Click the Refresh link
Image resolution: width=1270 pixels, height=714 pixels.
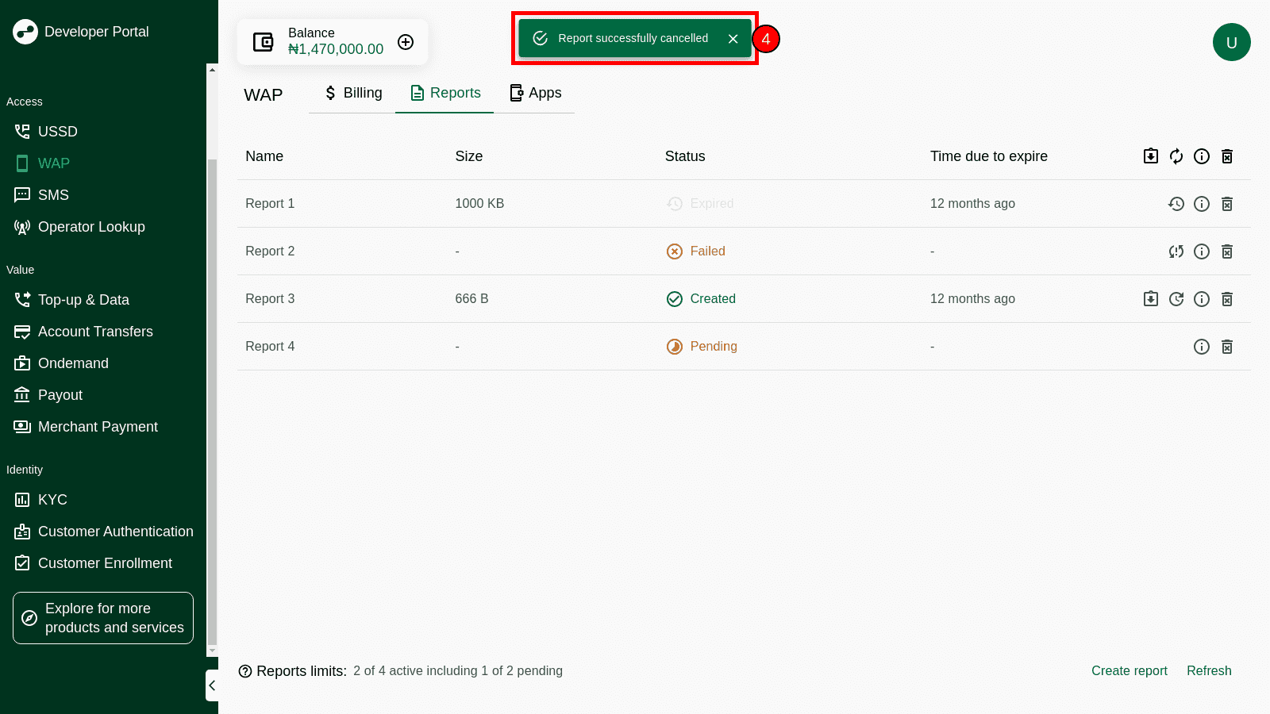click(x=1209, y=670)
